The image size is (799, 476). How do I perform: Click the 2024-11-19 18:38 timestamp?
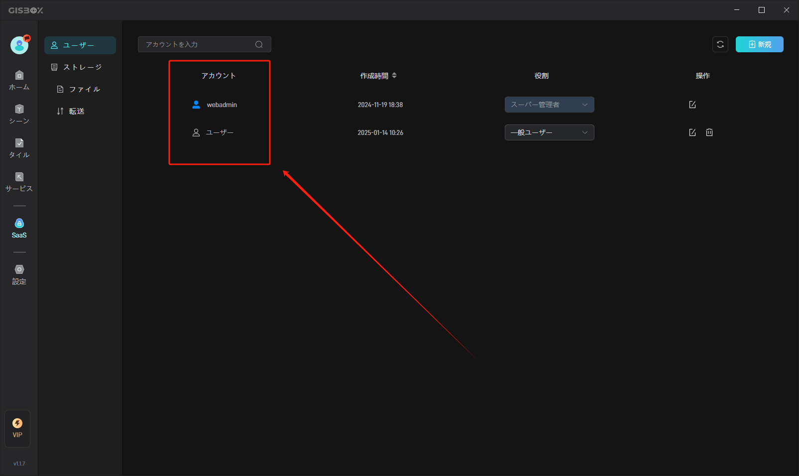[380, 105]
